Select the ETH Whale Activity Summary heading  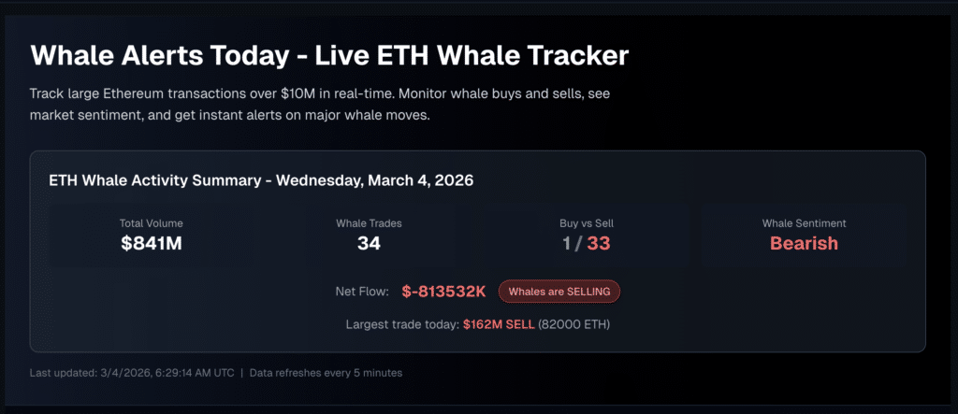(261, 180)
